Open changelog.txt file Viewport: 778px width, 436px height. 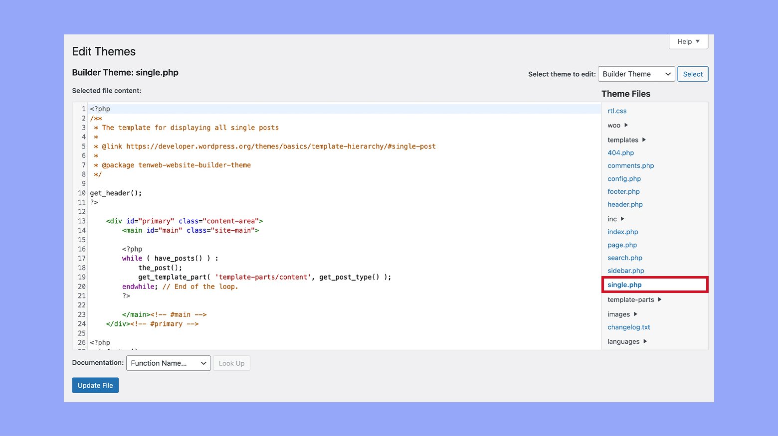coord(629,327)
